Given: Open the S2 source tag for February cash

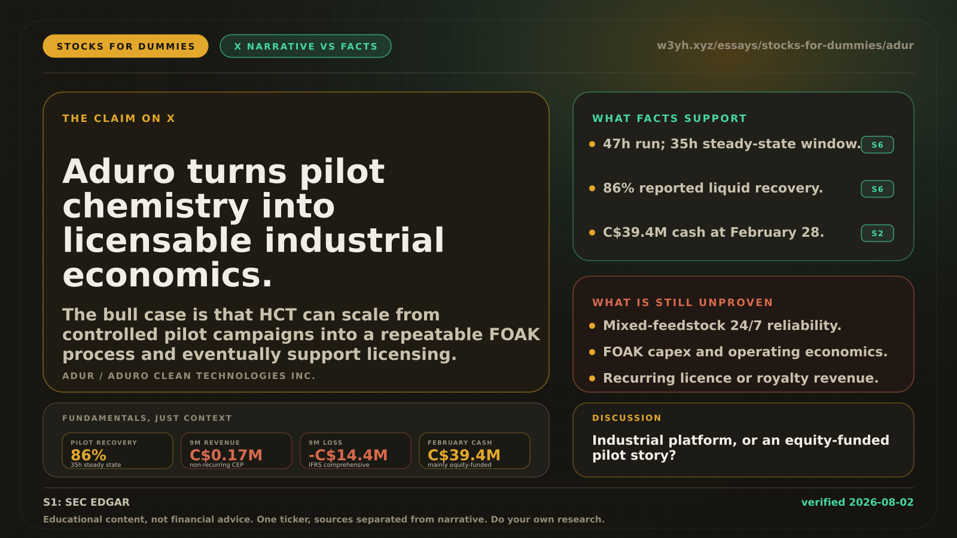Looking at the screenshot, I should pyautogui.click(x=877, y=233).
